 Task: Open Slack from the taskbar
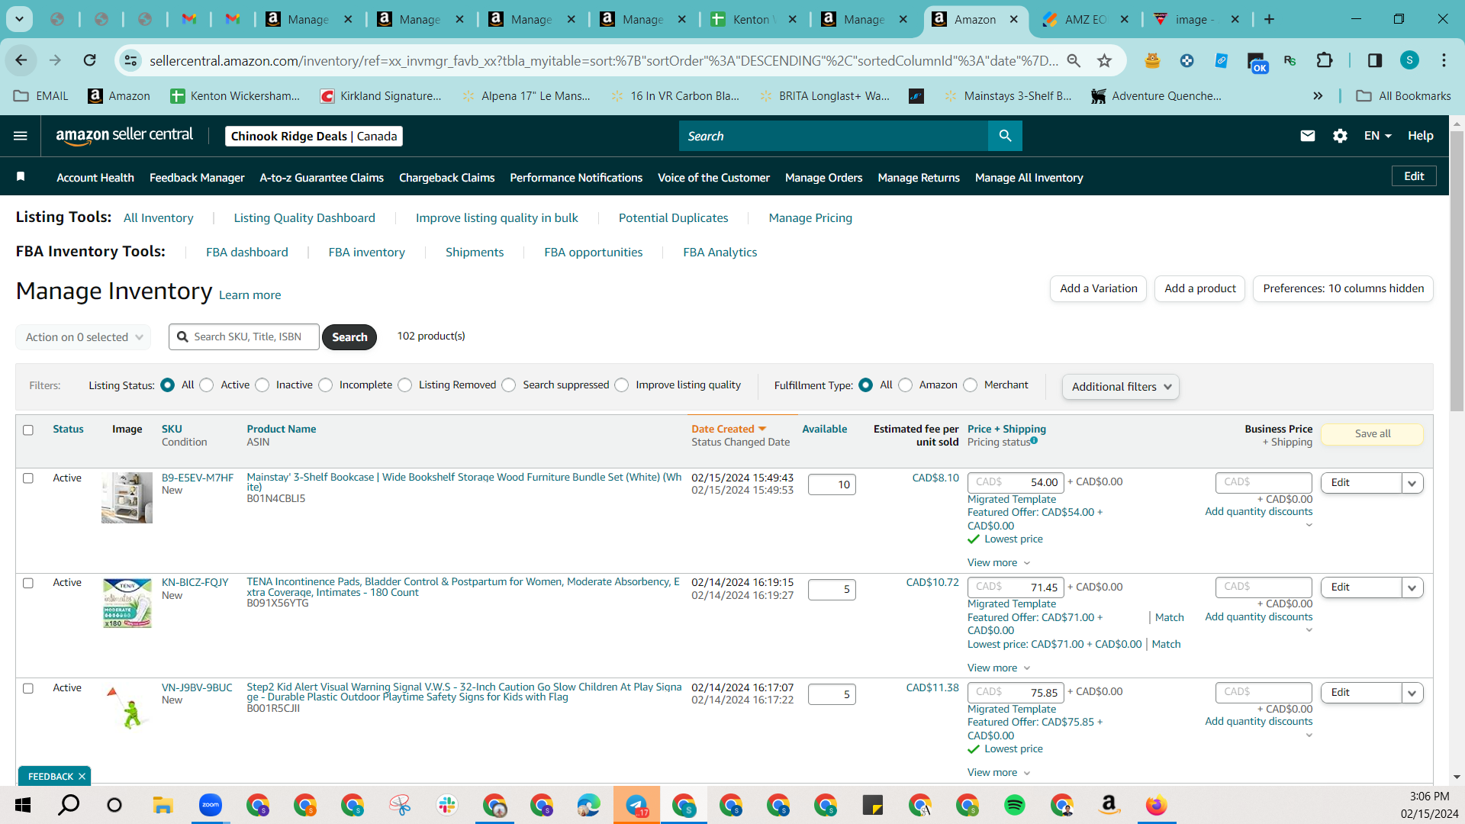pyautogui.click(x=446, y=805)
